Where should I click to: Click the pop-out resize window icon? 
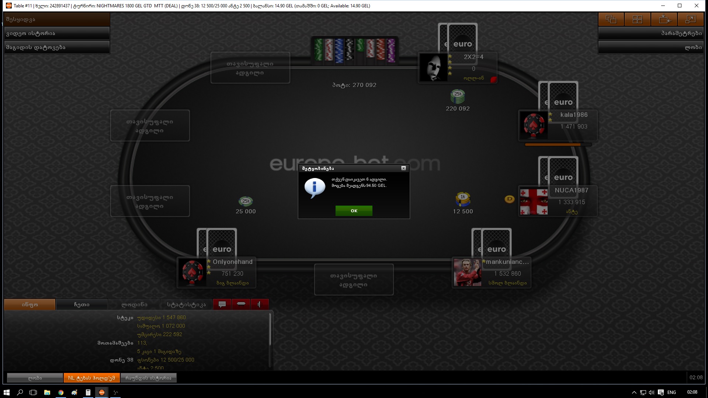pos(690,19)
